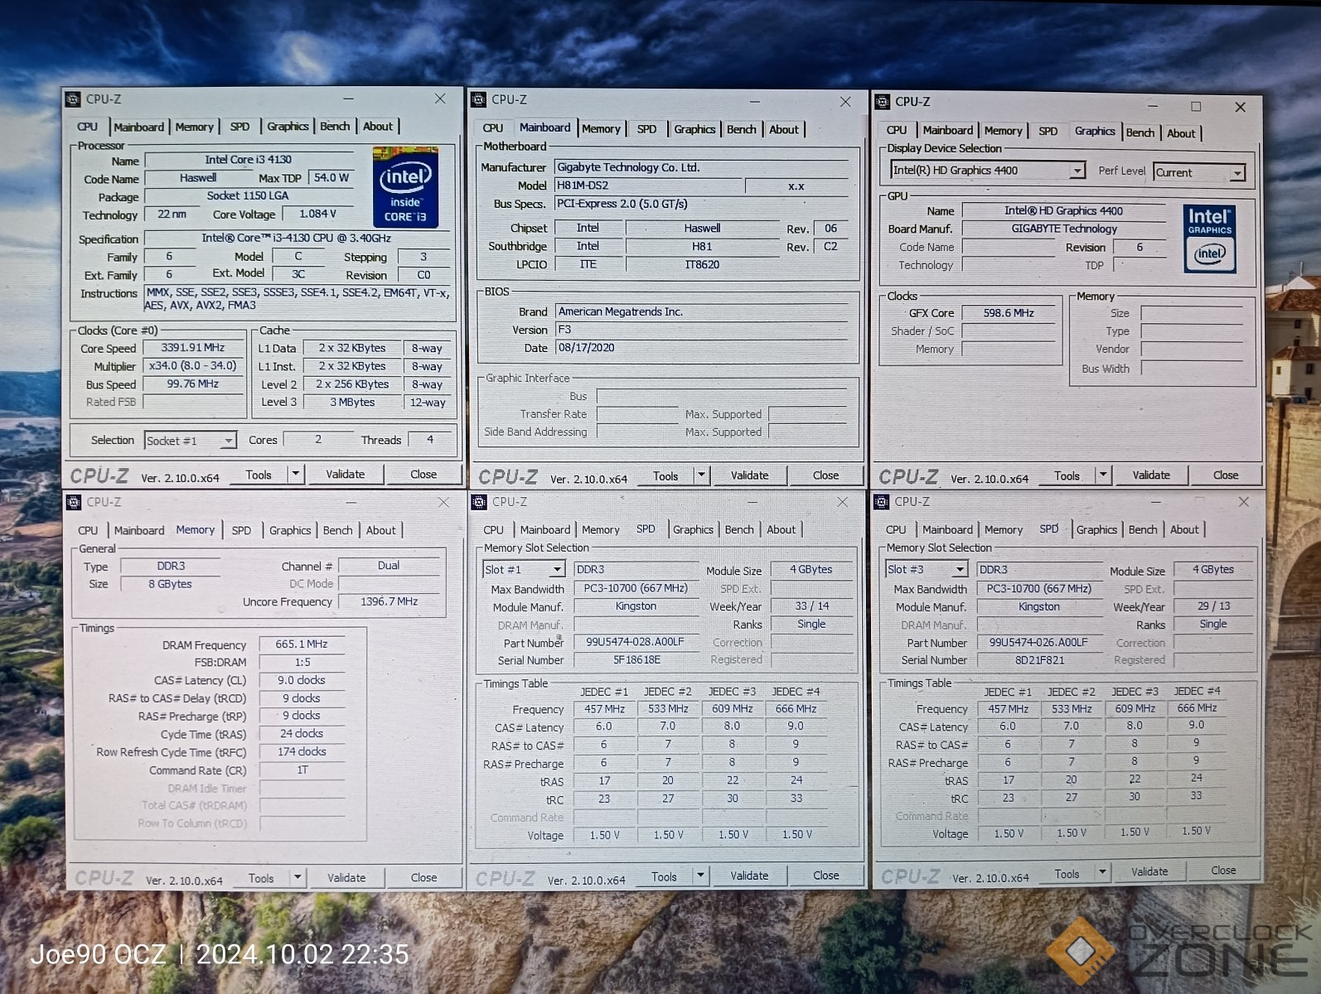This screenshot has width=1321, height=994.
Task: Minimize the CPU-Z window showing Slot #1
Action: (754, 502)
